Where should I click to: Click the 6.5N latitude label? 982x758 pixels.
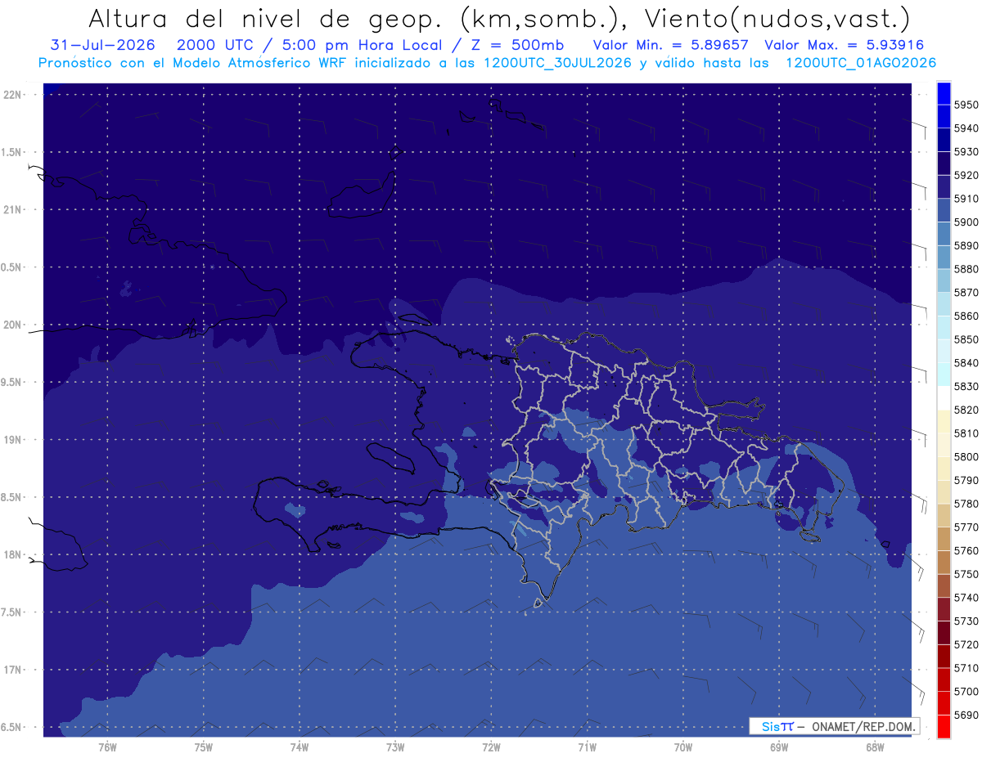12,727
